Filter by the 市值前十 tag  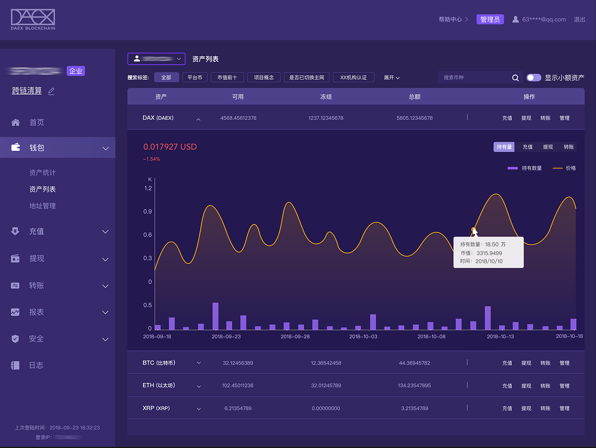[x=227, y=78]
